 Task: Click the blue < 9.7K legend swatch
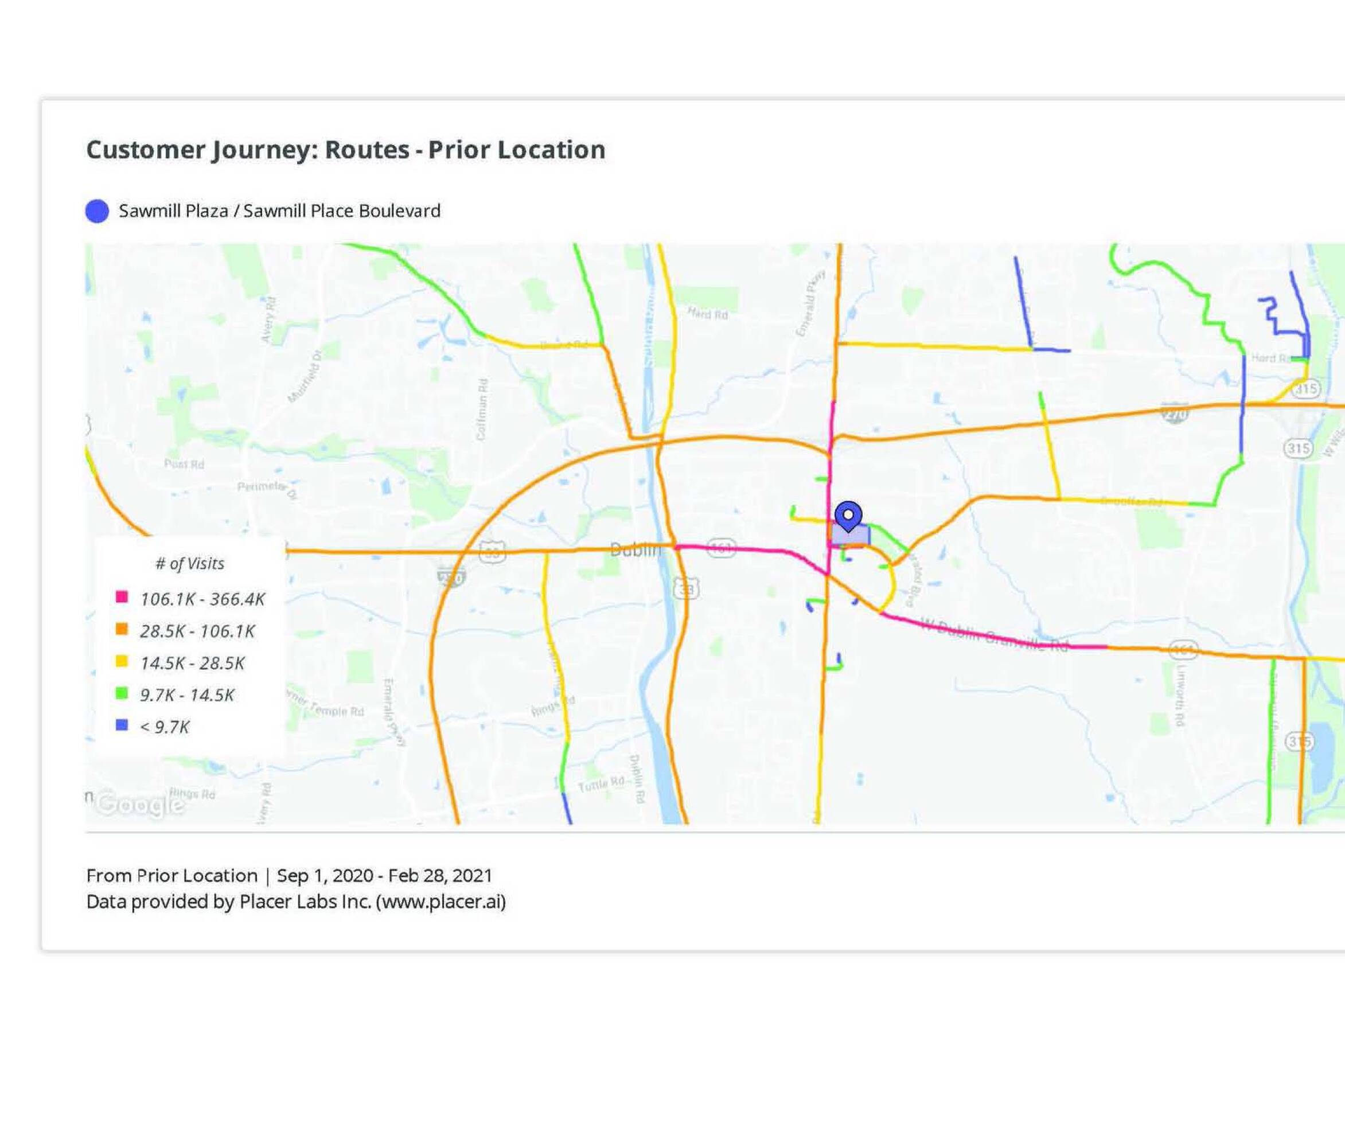coord(122,724)
